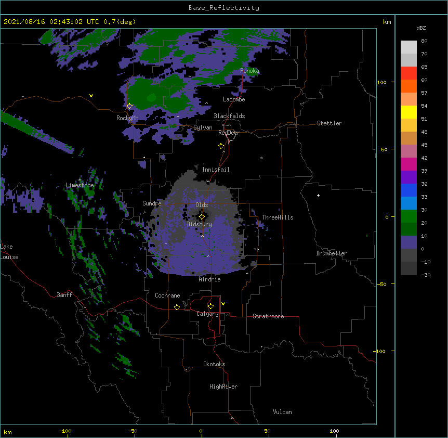Click the Olds town label
448x438 pixels.
pyautogui.click(x=202, y=205)
